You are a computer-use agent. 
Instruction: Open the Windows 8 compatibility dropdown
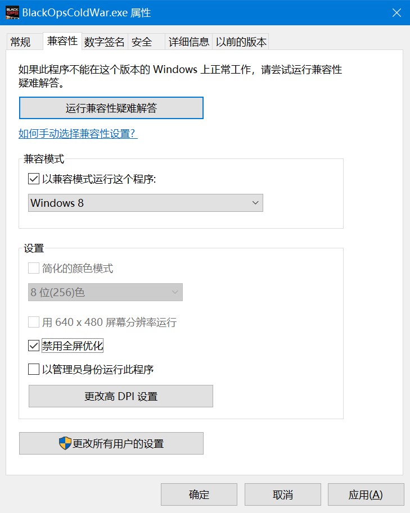pyautogui.click(x=145, y=203)
